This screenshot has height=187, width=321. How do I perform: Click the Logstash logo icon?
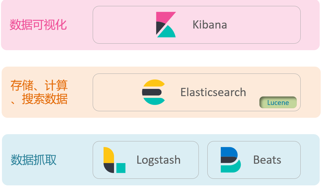point(114,160)
